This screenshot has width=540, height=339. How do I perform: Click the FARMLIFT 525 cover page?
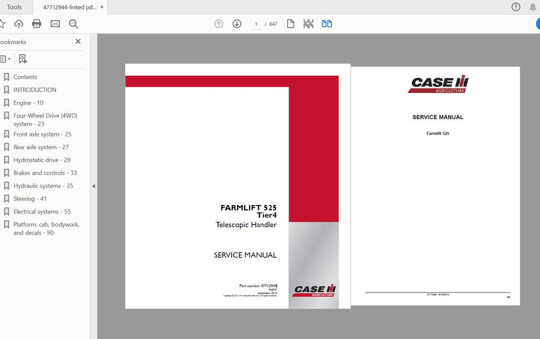click(238, 186)
